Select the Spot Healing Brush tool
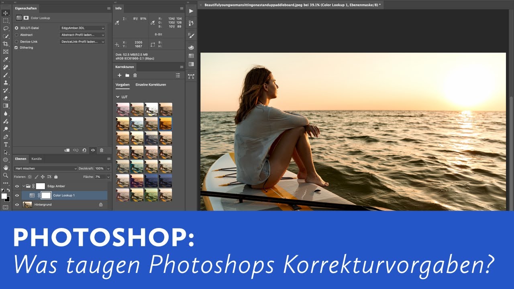514x289 pixels. (6, 67)
